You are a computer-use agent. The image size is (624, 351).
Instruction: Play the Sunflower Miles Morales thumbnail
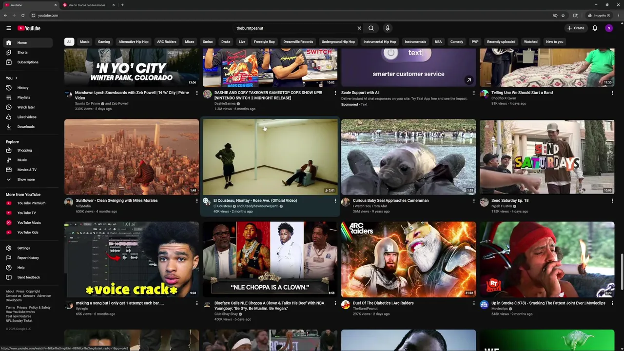(132, 157)
